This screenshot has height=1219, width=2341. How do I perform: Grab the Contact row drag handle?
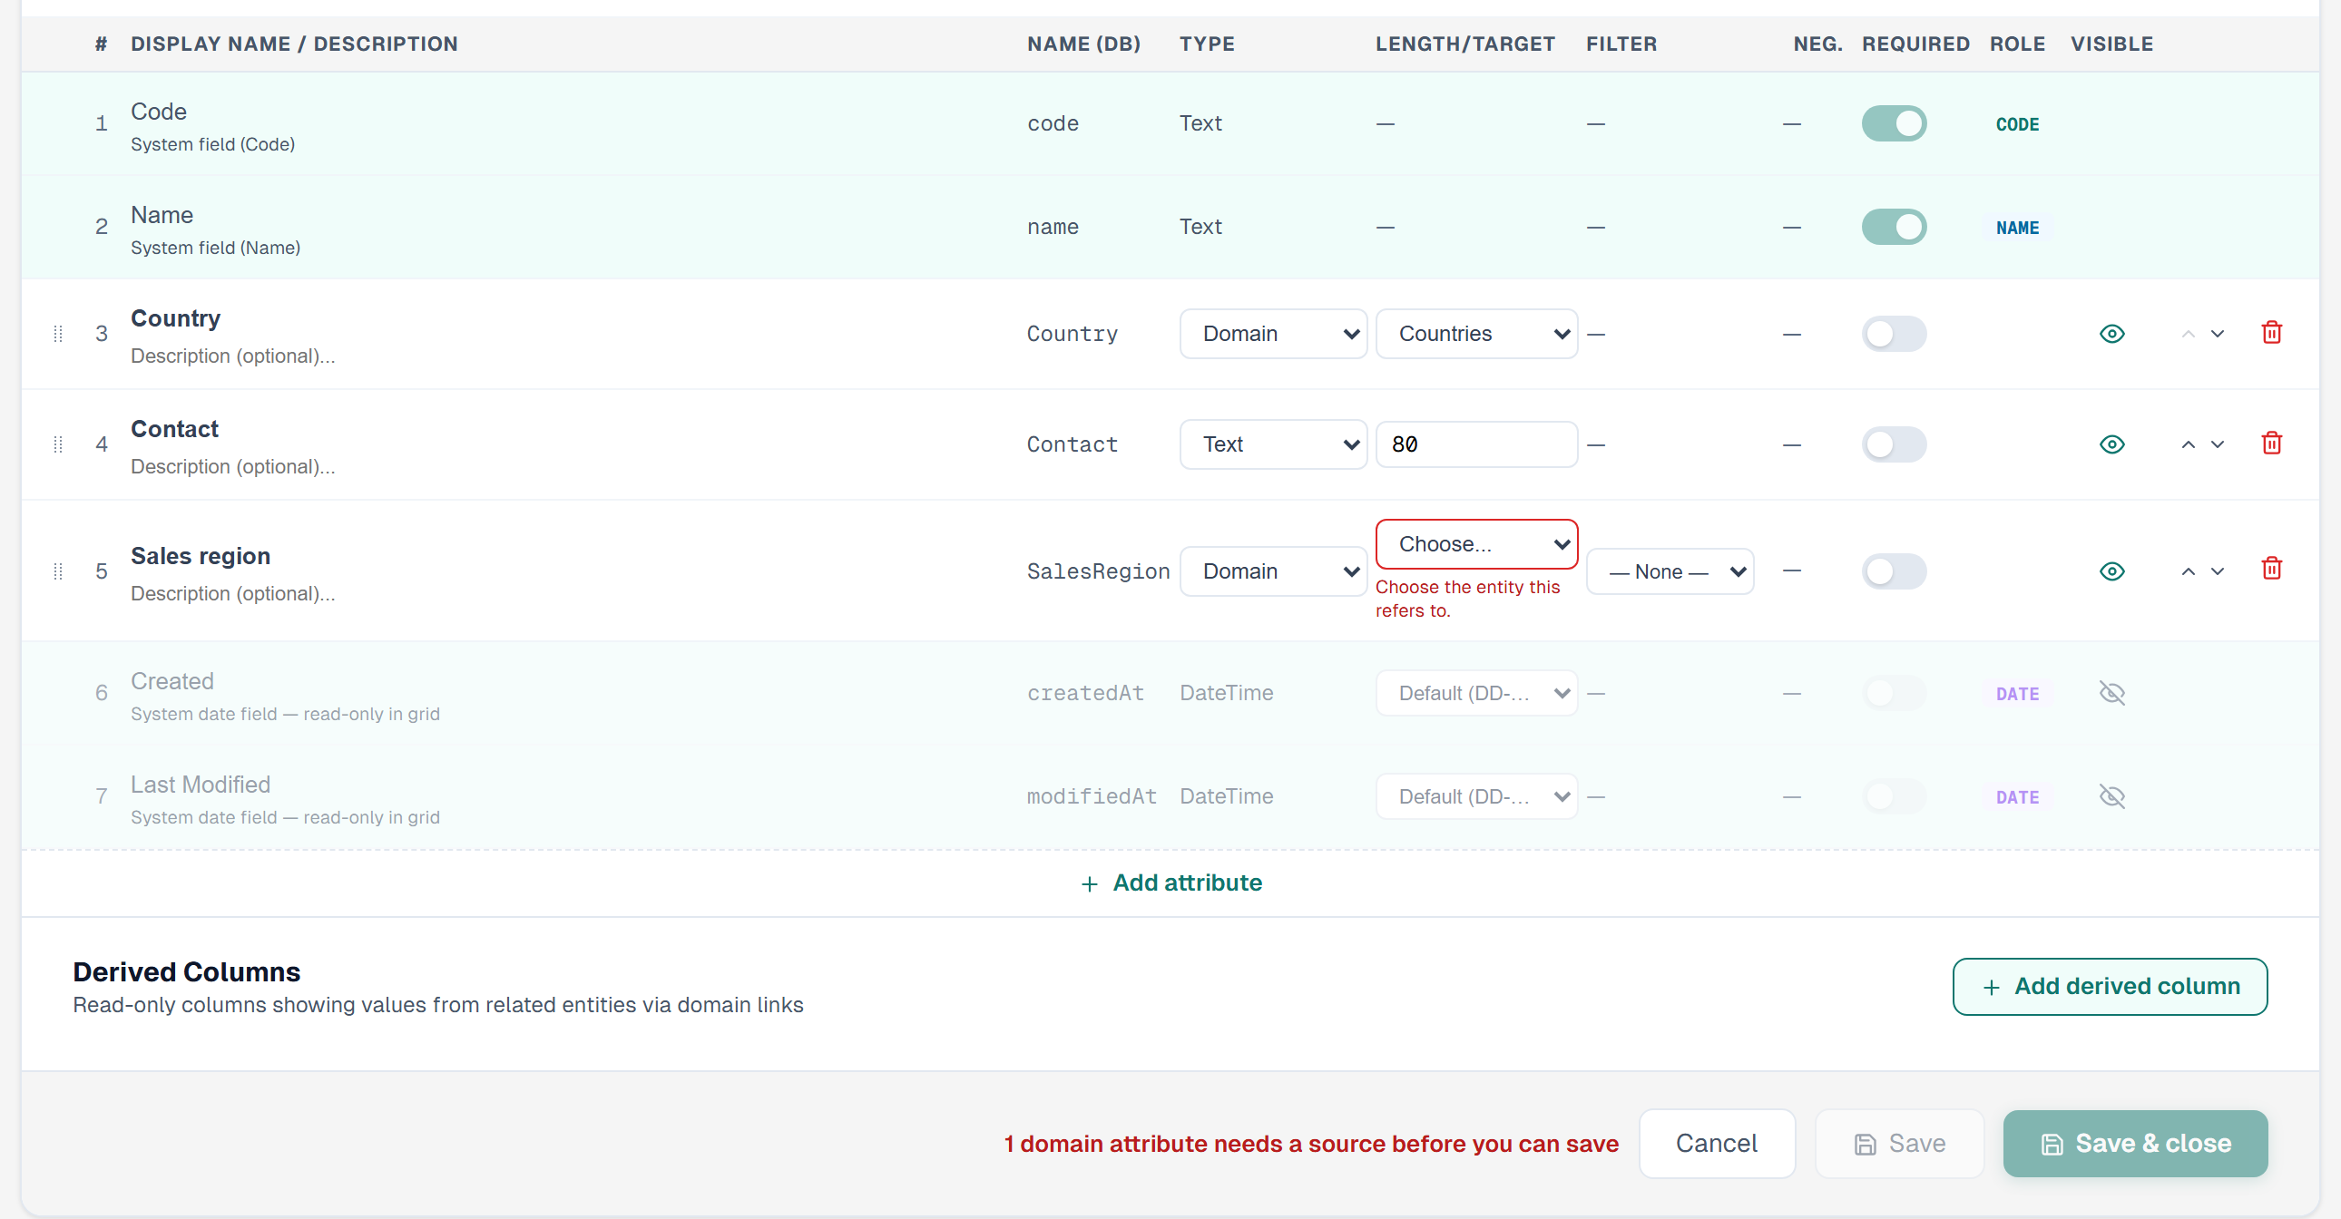[x=58, y=444]
